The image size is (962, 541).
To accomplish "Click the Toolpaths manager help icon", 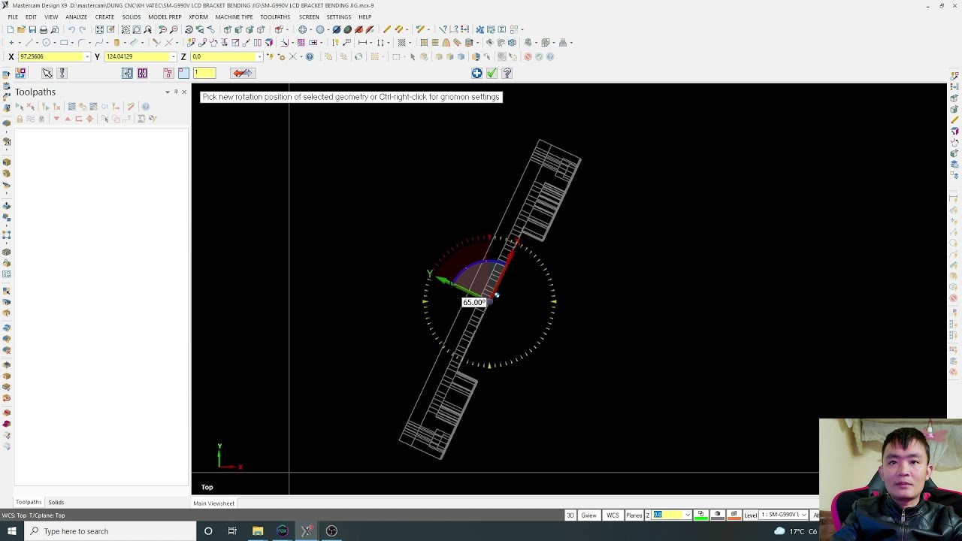I will pos(146,107).
